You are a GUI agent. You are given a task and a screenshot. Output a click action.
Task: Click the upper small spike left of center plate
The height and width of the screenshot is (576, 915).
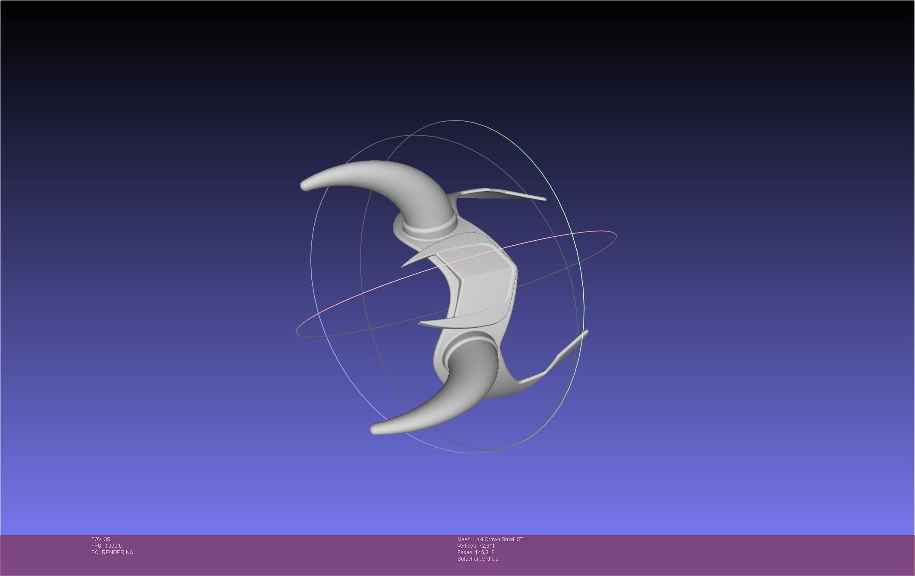pyautogui.click(x=415, y=260)
